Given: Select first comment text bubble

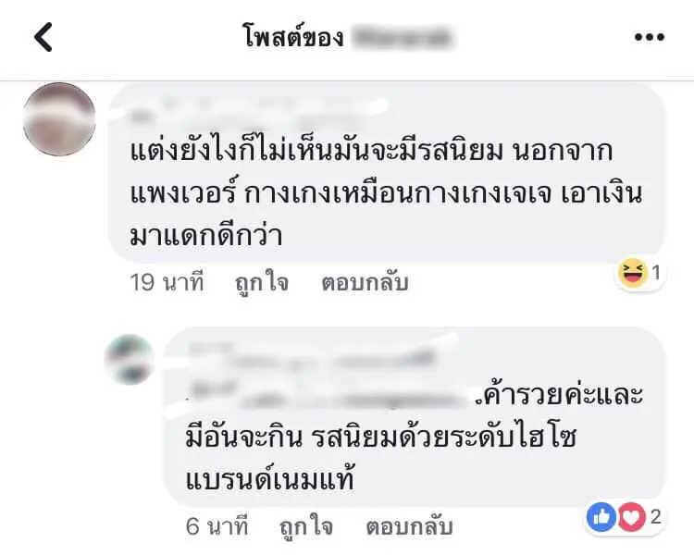Looking at the screenshot, I should (387, 174).
